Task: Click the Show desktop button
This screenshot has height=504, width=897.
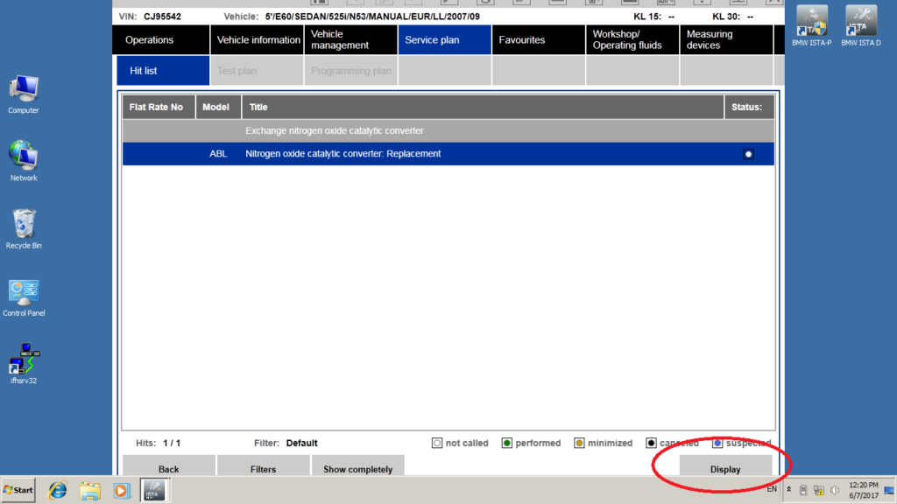Action: (889, 490)
